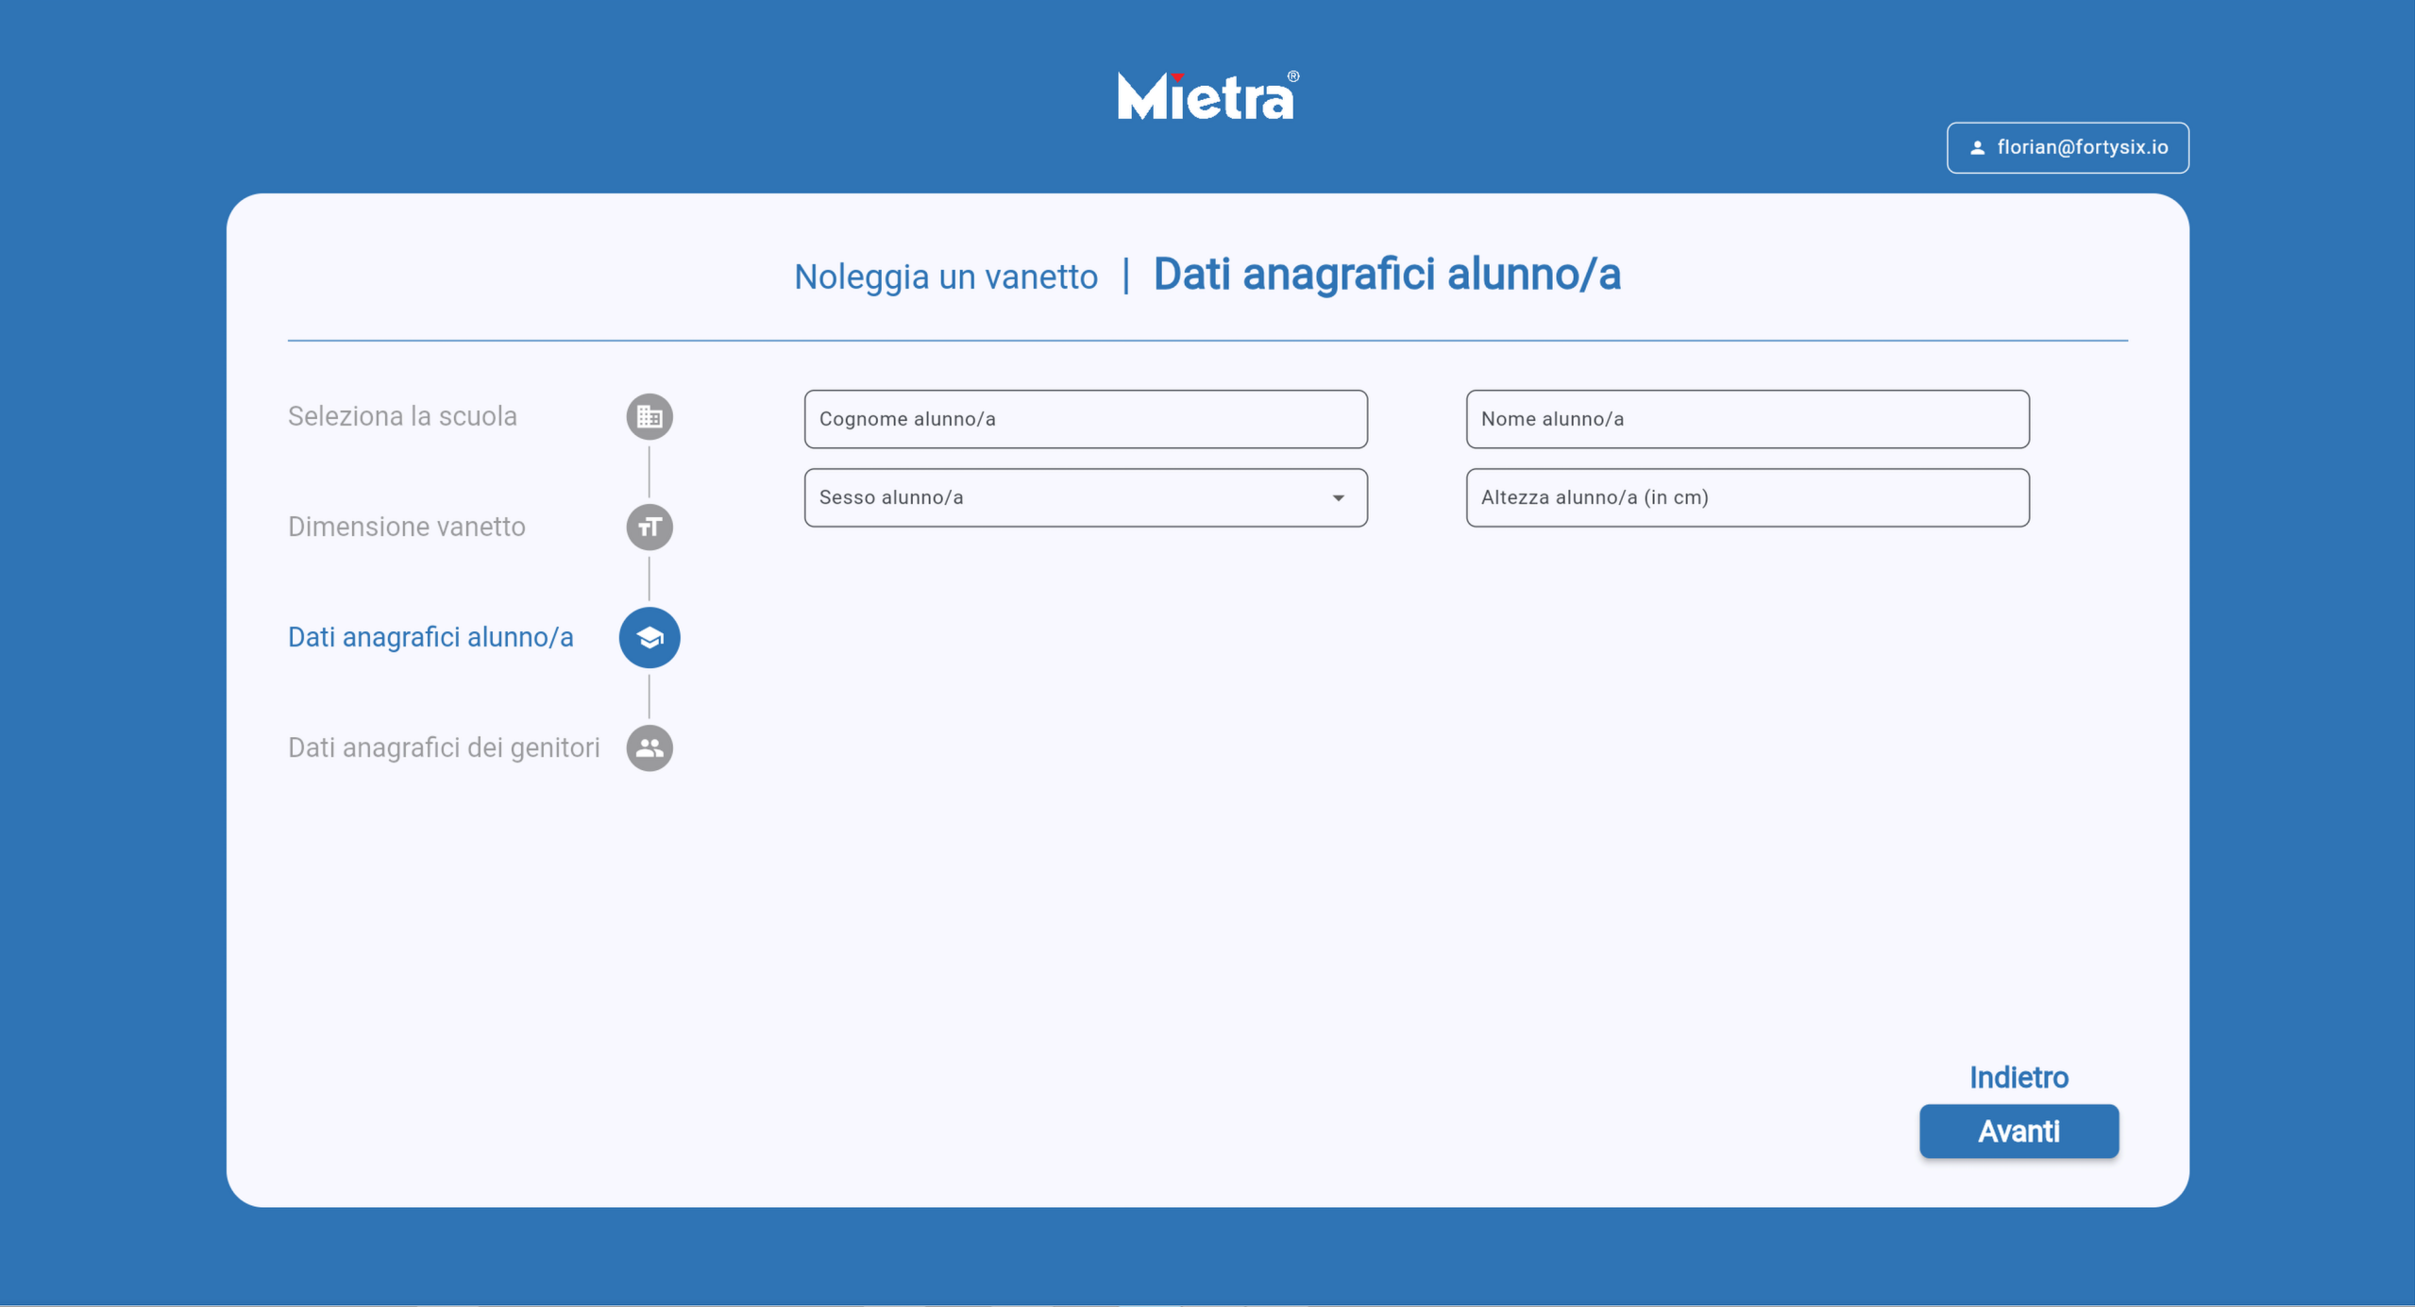Focus the Cognome alunno/a field
The width and height of the screenshot is (2415, 1307).
coord(1085,419)
